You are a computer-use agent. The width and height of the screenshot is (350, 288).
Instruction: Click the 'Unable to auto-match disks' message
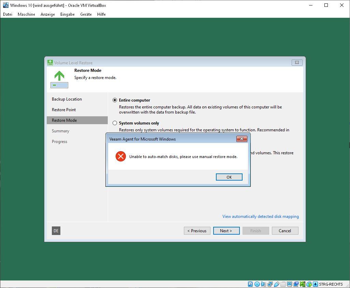[x=183, y=157]
